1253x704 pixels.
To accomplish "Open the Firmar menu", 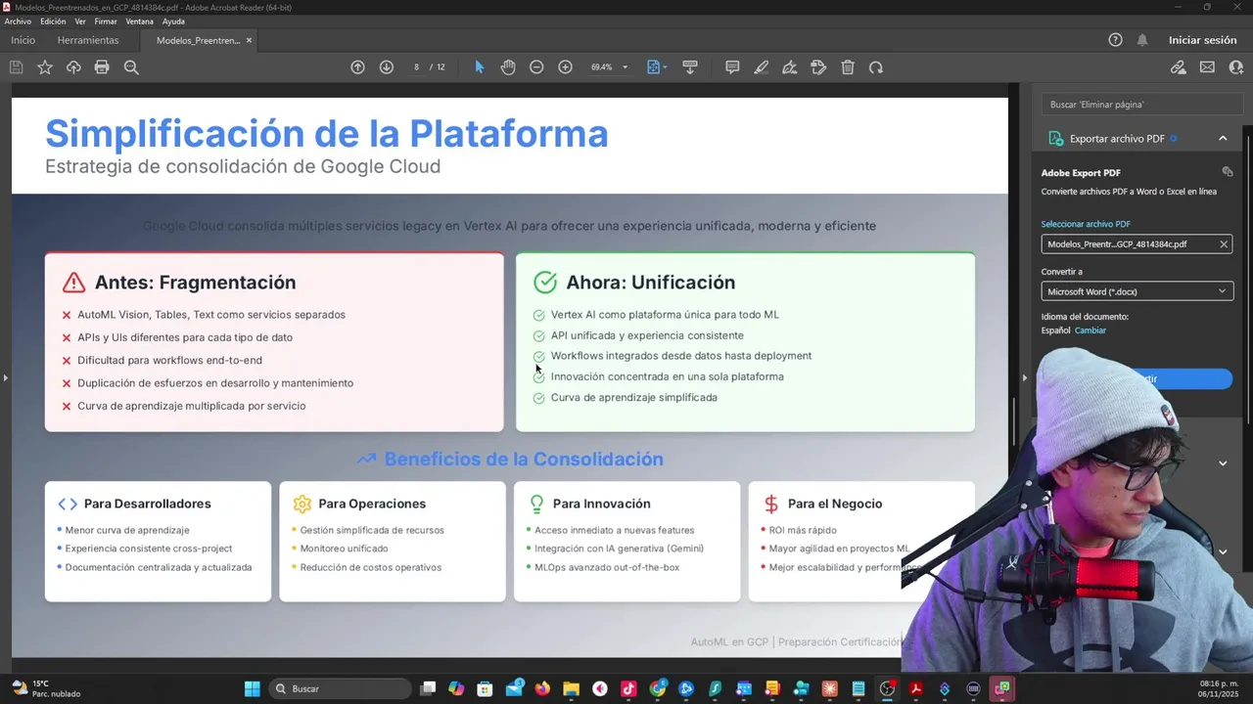I will (106, 22).
